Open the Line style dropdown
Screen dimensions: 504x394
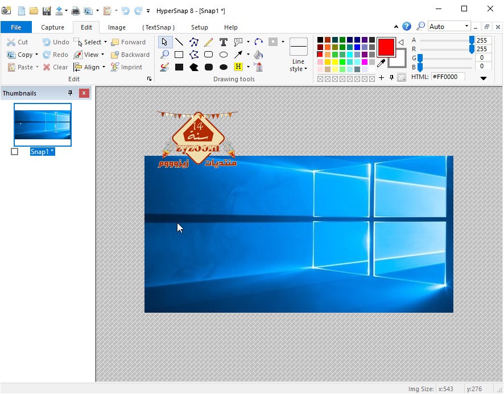coord(298,65)
